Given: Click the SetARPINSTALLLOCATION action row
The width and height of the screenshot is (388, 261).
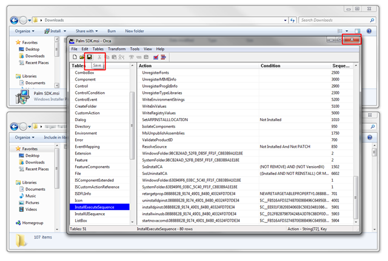Looking at the screenshot, I should 245,120.
